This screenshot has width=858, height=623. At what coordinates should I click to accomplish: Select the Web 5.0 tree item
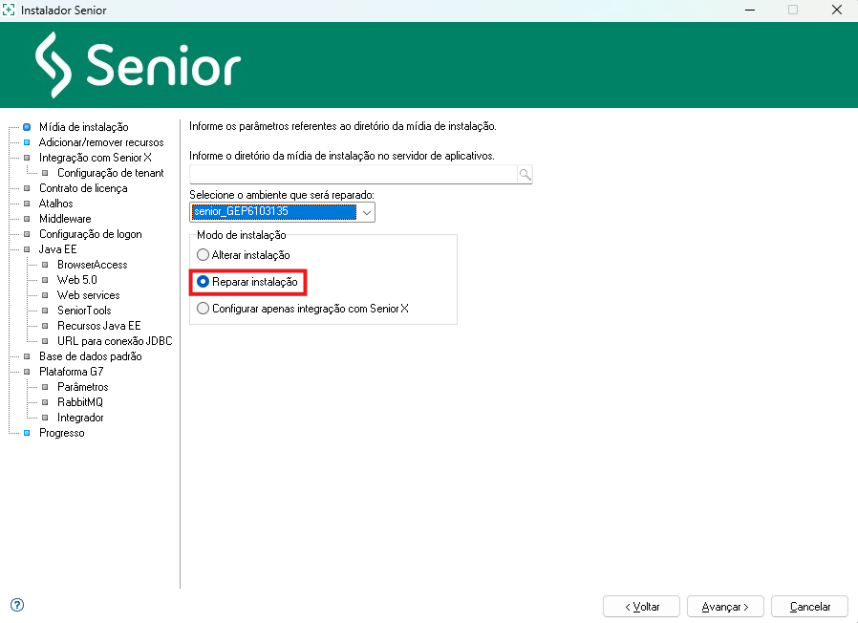[77, 280]
